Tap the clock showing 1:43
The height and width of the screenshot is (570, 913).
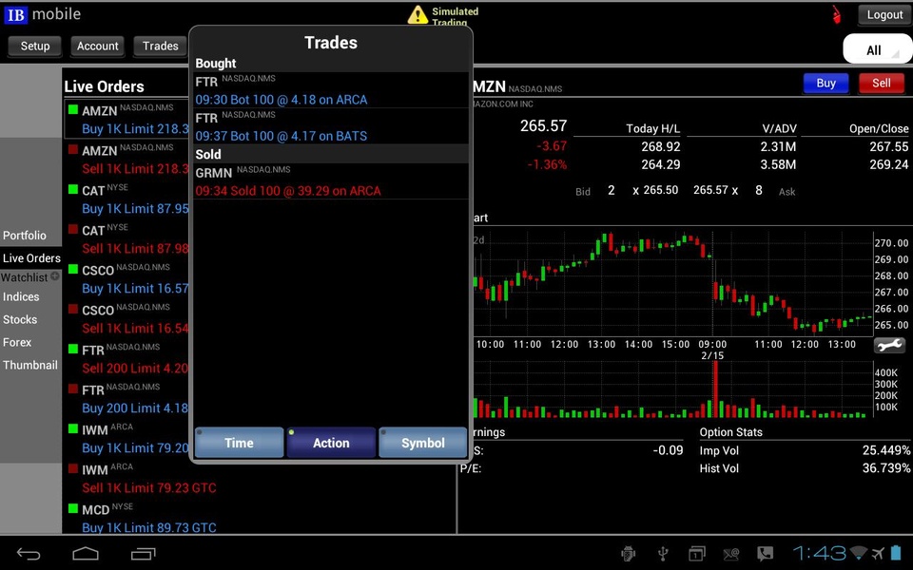819,553
